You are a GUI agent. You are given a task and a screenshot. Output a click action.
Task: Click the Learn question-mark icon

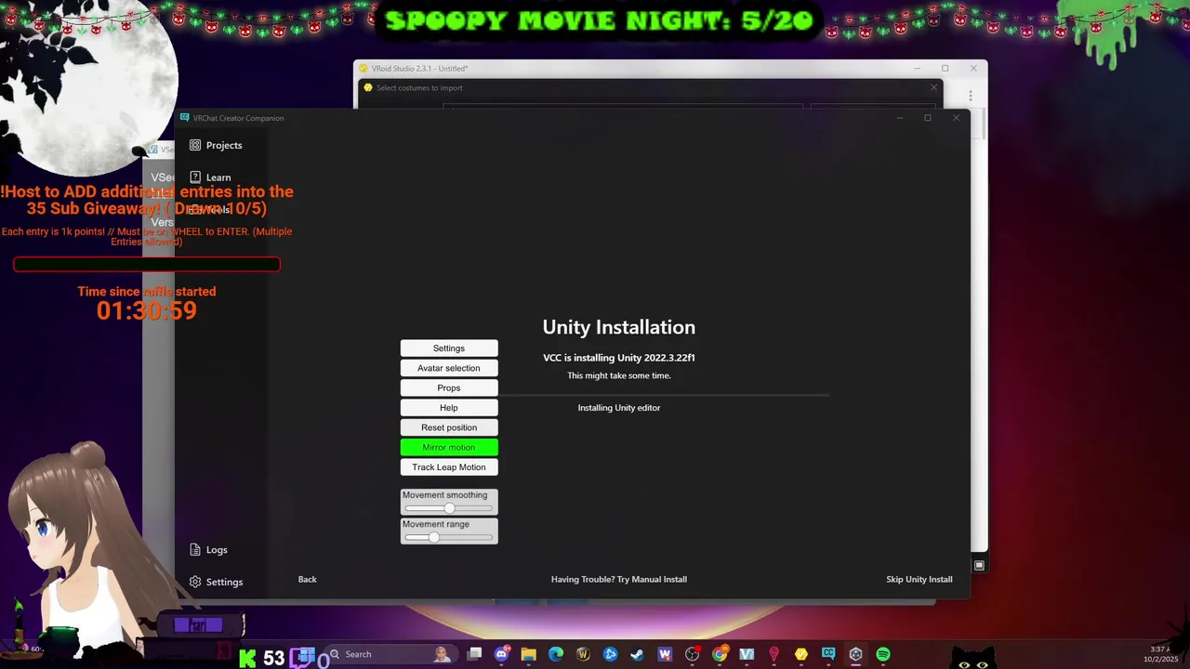click(195, 177)
